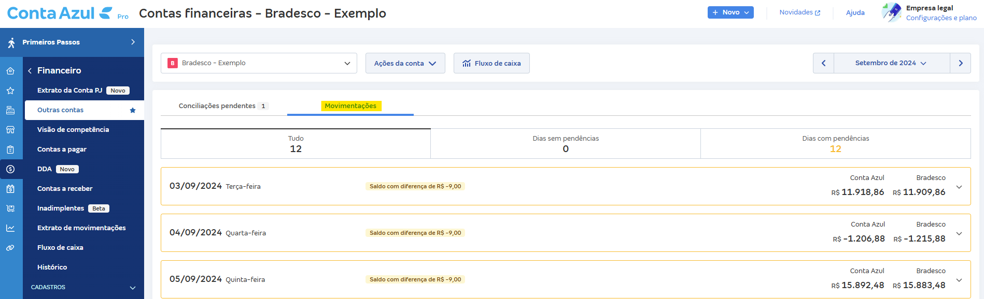Open Configurações e plano link

[x=941, y=18]
